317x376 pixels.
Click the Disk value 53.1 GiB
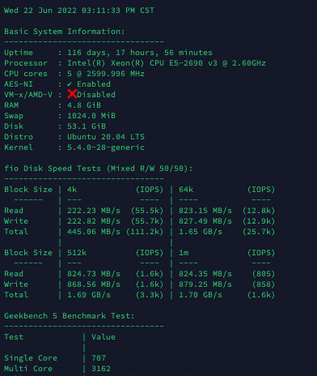[x=87, y=126]
